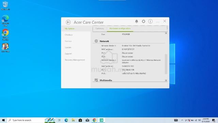Click the Network device 1 label

point(109,45)
